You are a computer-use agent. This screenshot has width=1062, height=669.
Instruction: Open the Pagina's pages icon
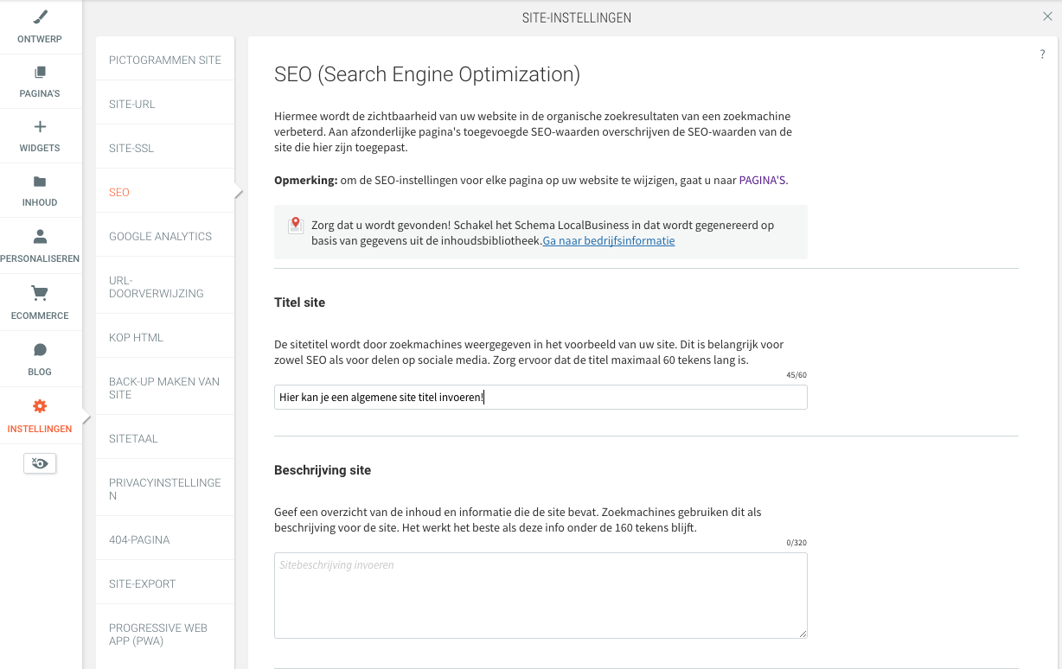pyautogui.click(x=40, y=73)
